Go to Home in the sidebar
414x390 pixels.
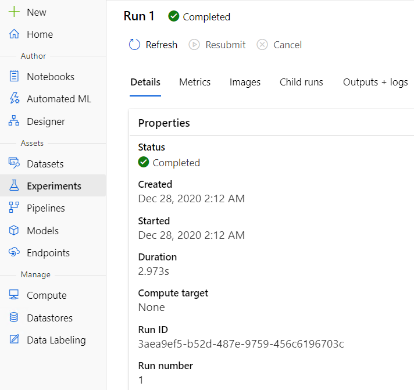point(40,34)
